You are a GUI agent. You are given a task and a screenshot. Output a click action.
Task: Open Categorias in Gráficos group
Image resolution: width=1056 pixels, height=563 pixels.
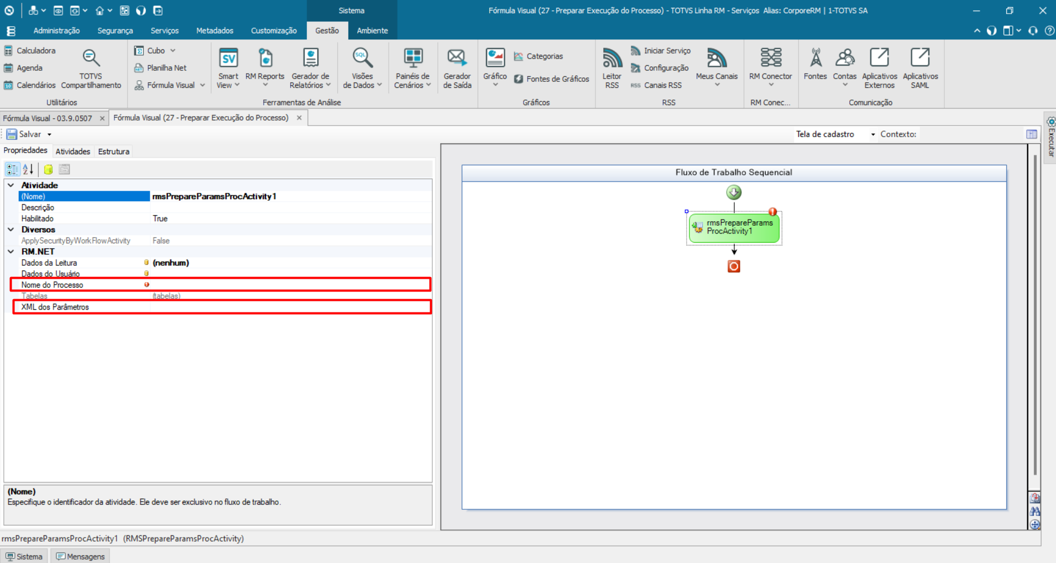tap(539, 56)
